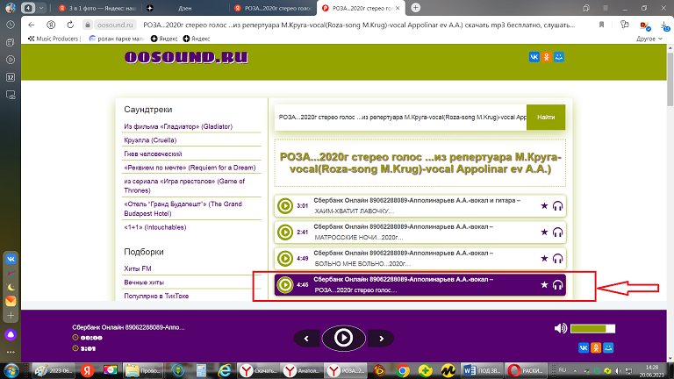Click headphones icon on РОЗА...2020г row
The image size is (674, 379).
click(557, 284)
